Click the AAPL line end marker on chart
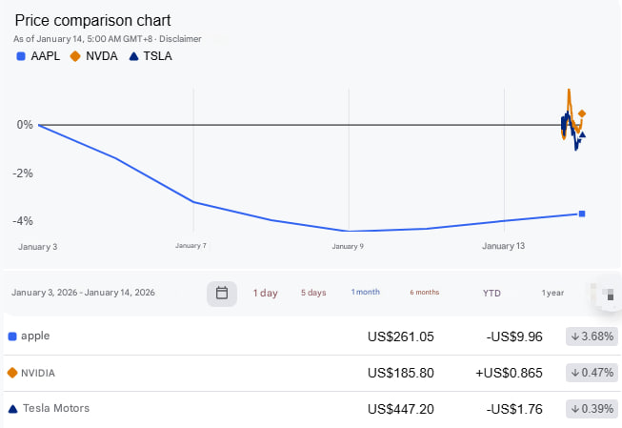This screenshot has width=622, height=428. pyautogui.click(x=582, y=214)
